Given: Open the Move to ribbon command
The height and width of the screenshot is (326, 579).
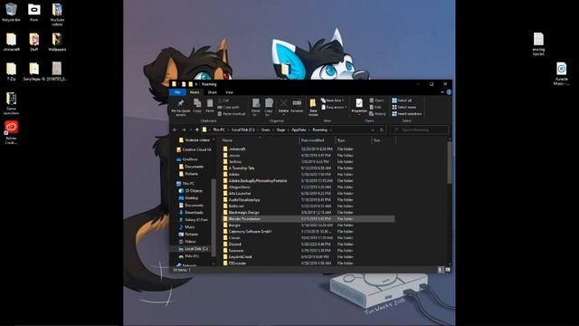Looking at the screenshot, I should [256, 107].
